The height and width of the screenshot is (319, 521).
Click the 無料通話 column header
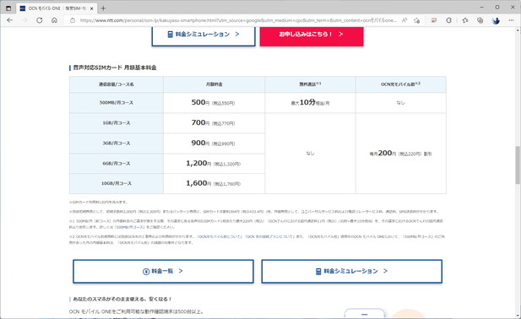[310, 84]
